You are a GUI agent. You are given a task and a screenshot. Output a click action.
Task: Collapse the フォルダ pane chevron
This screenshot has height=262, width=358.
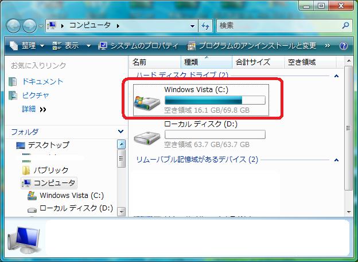coord(121,132)
